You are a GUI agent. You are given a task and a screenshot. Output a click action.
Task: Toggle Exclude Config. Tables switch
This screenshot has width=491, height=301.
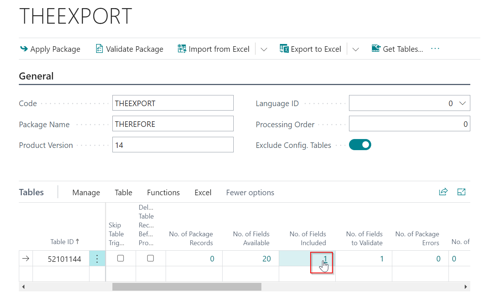[x=360, y=145]
